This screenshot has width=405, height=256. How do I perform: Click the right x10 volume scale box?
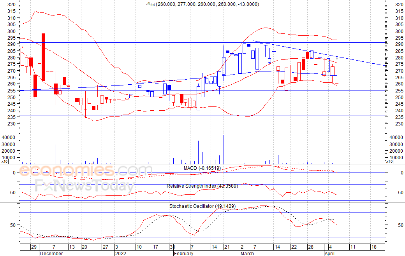click(389, 162)
